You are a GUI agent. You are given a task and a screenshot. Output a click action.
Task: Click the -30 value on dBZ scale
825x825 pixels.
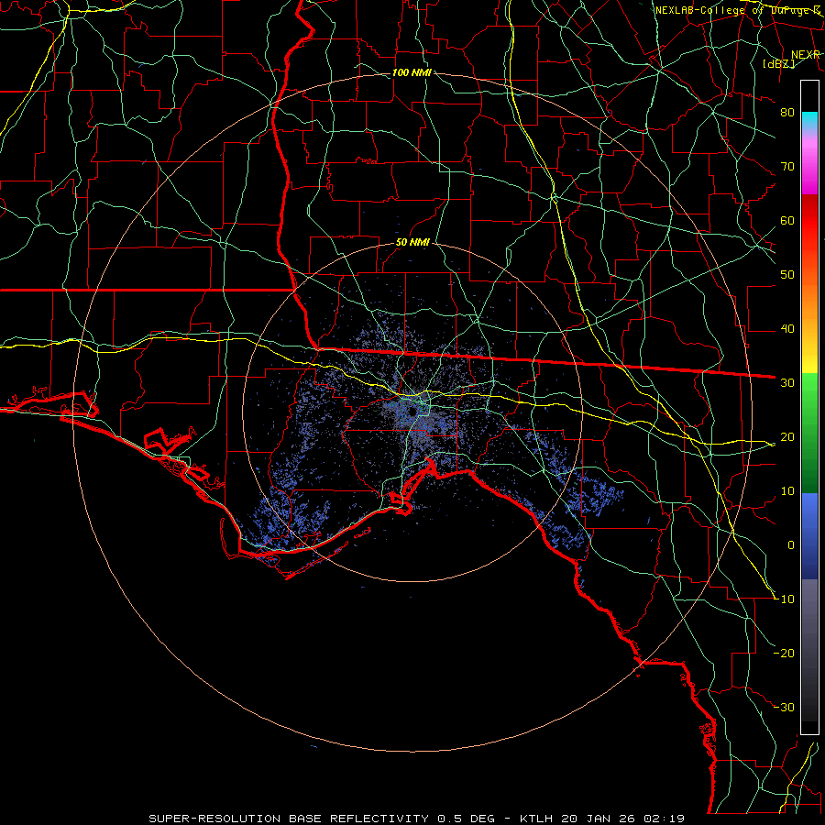pyautogui.click(x=785, y=707)
